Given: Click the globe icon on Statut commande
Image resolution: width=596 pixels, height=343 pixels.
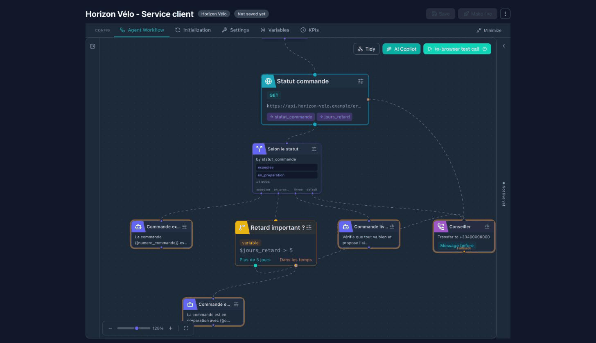Looking at the screenshot, I should [x=269, y=81].
